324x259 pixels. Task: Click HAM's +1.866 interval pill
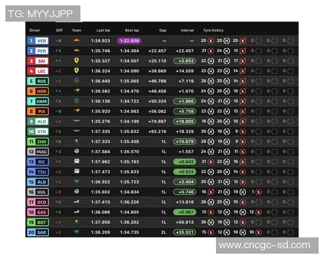coord(185,101)
